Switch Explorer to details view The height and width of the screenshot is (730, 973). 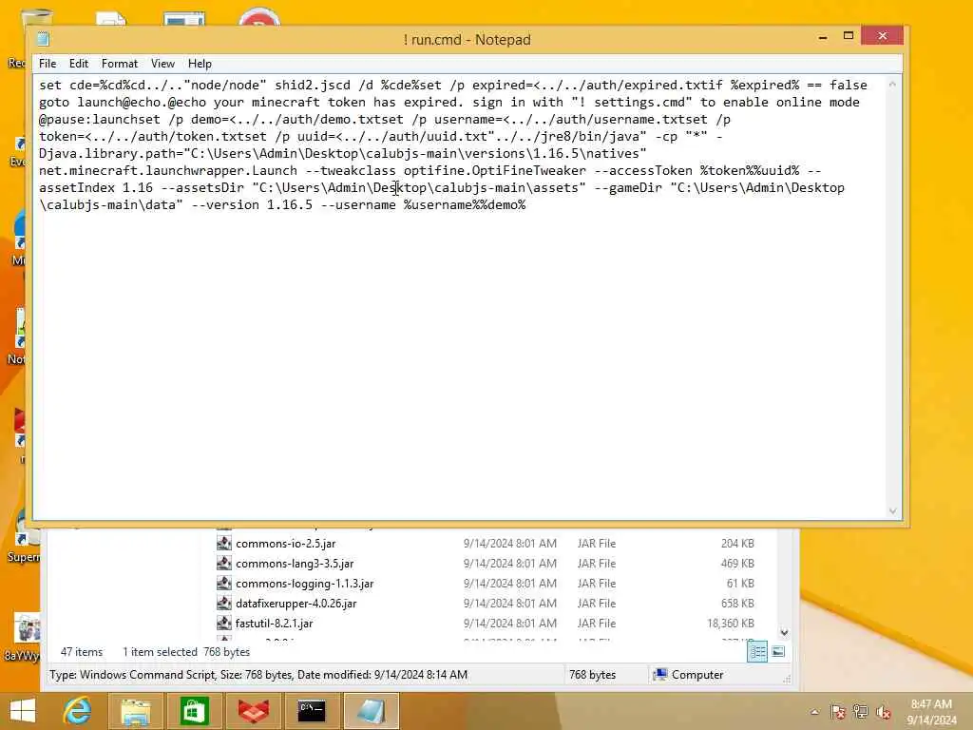coord(757,652)
